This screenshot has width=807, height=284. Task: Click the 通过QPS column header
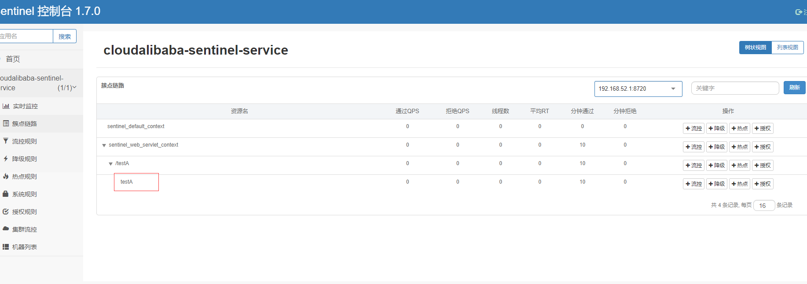(x=407, y=111)
